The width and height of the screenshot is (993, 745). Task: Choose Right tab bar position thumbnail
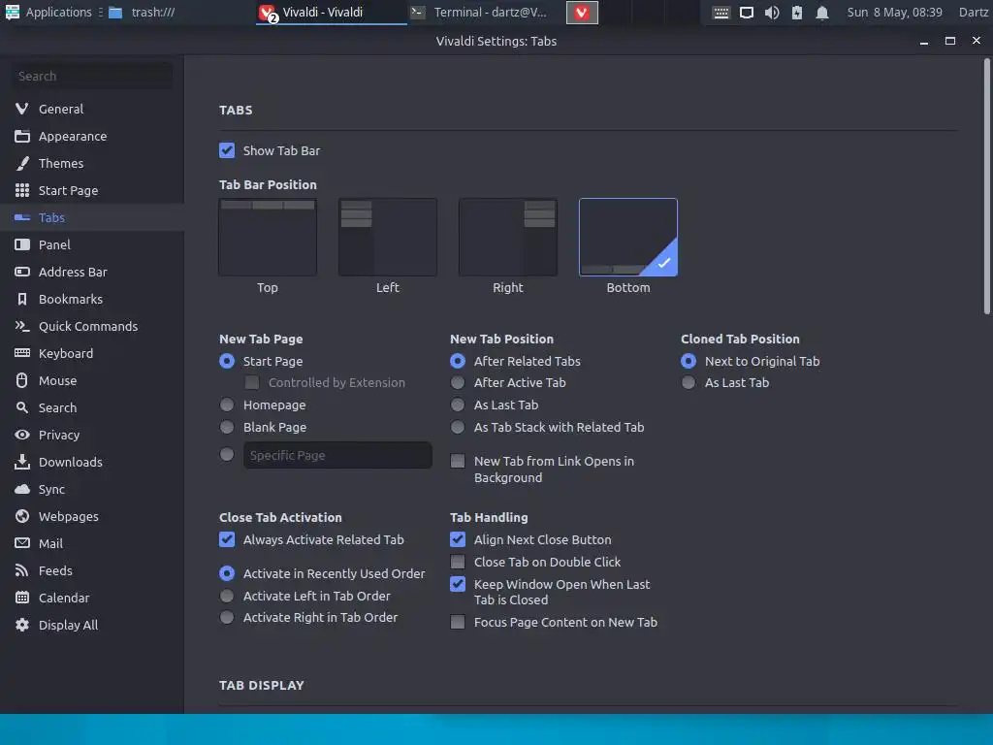point(508,237)
